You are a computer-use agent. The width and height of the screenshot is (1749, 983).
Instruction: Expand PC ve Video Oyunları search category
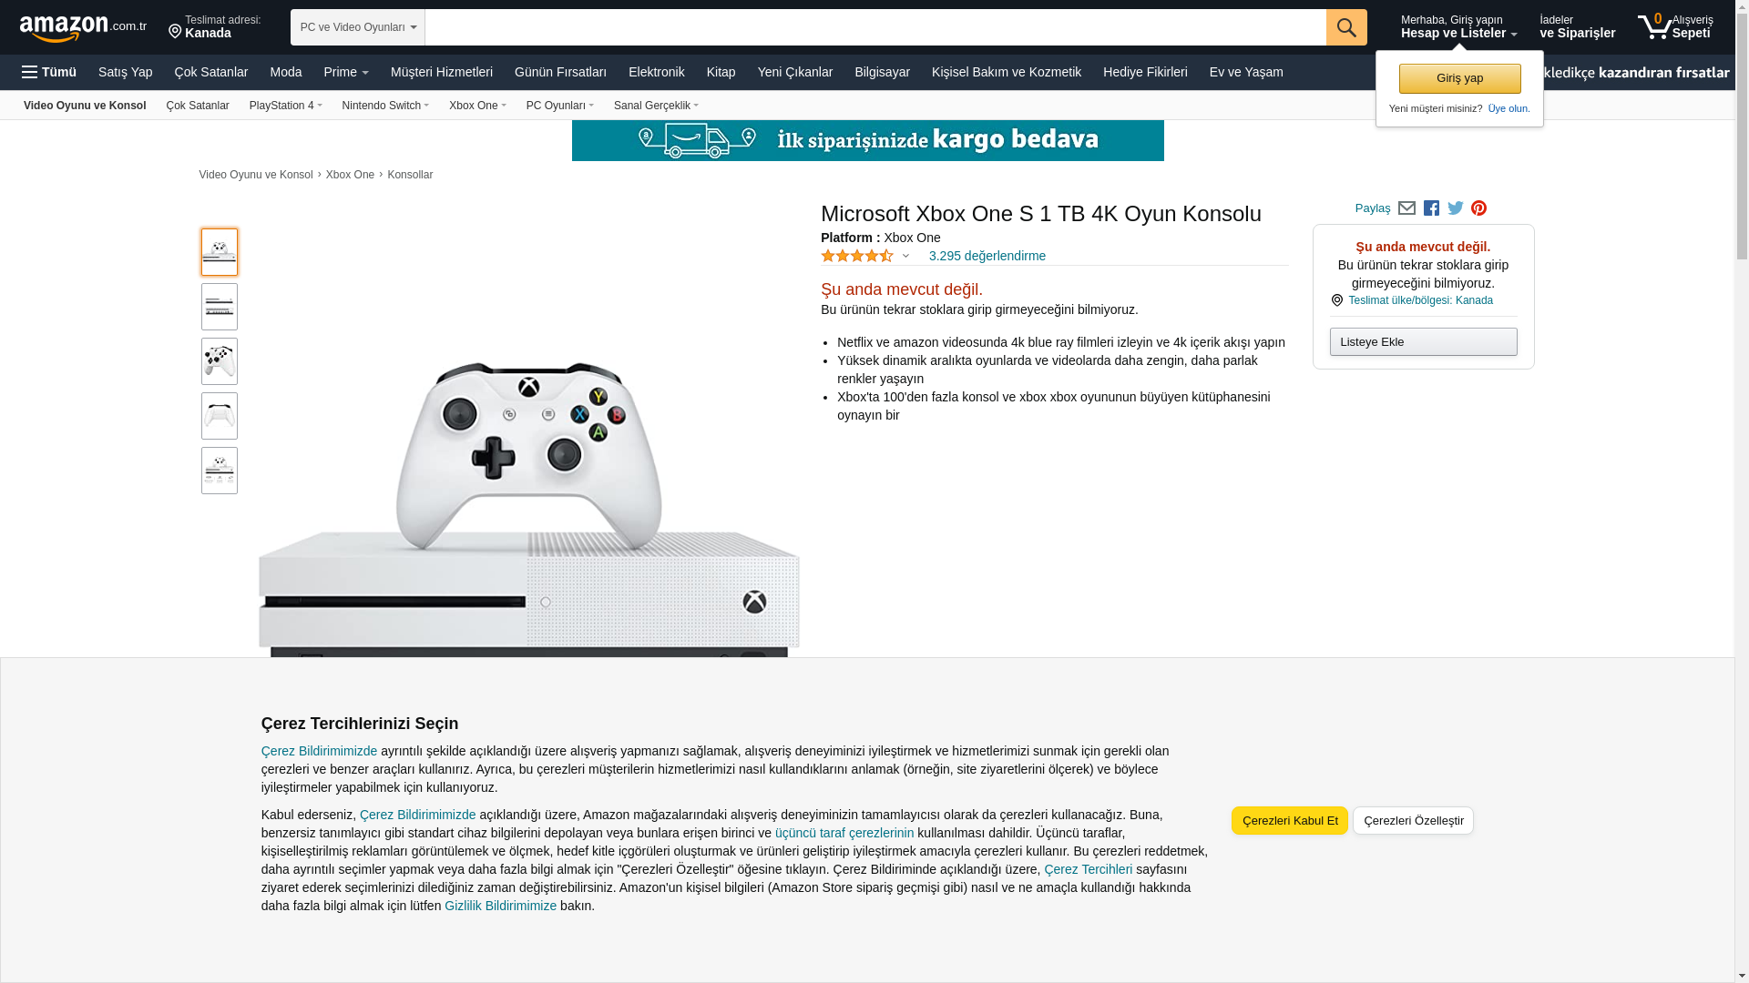pos(358,27)
